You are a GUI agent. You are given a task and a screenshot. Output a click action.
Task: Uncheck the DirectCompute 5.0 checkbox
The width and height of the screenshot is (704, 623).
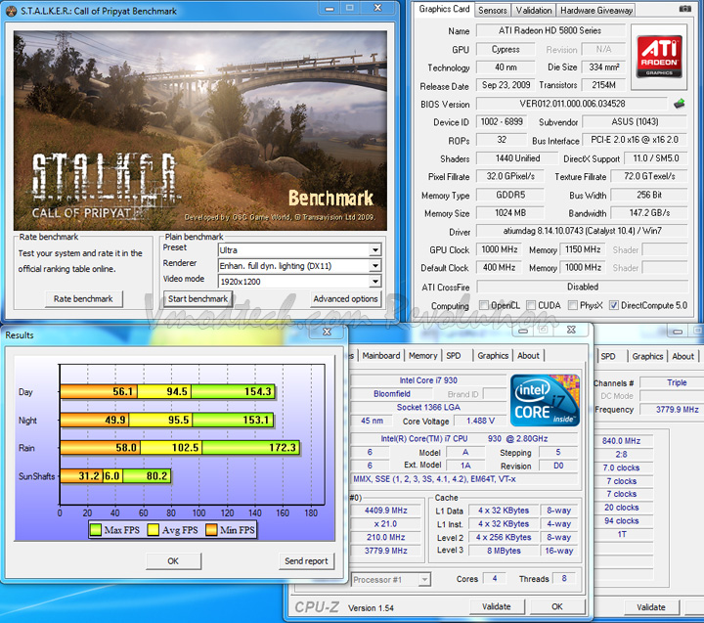point(614,305)
